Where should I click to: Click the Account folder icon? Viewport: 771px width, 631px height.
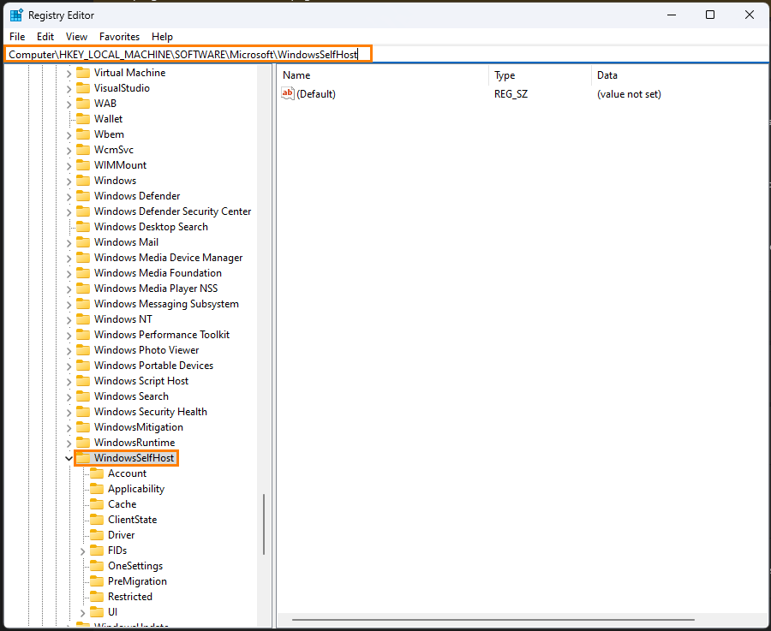pos(97,473)
